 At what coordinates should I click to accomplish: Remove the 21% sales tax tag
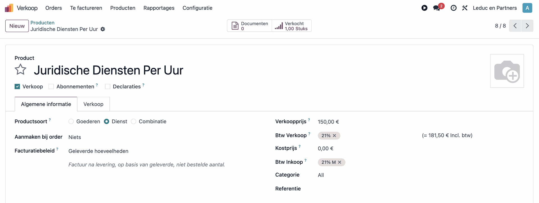coord(334,136)
